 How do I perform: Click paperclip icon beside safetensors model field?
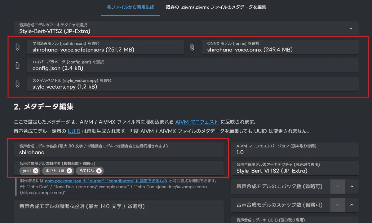point(17,47)
